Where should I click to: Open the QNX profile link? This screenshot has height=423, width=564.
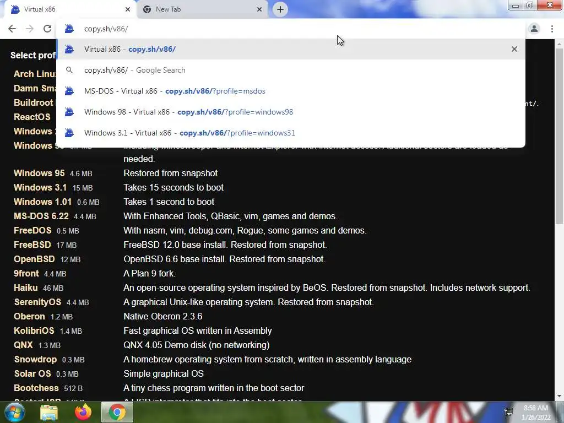23,345
